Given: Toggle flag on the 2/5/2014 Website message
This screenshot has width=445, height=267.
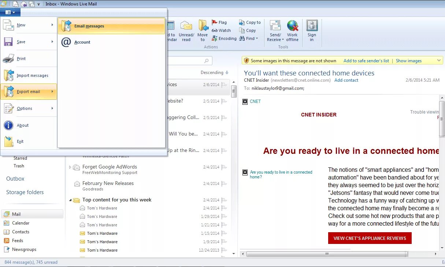Looking at the screenshot, I should pos(224,101).
